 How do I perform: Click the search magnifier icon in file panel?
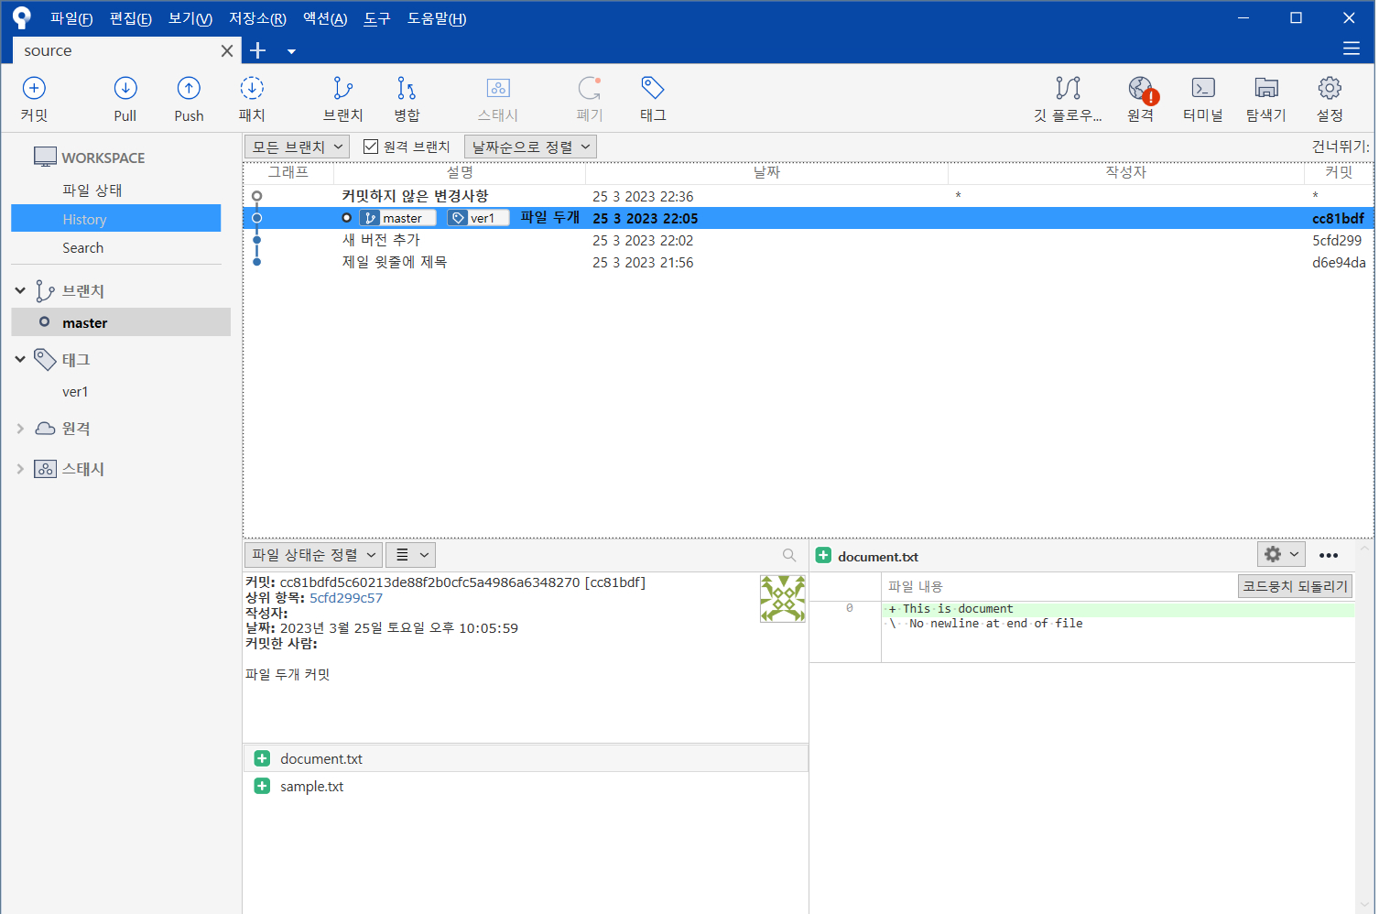click(789, 555)
